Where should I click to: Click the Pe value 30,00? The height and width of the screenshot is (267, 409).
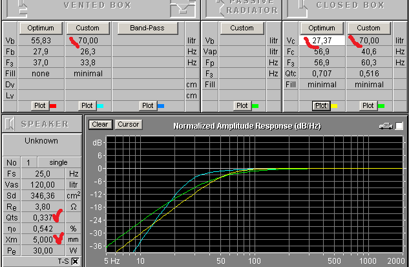tap(43, 251)
